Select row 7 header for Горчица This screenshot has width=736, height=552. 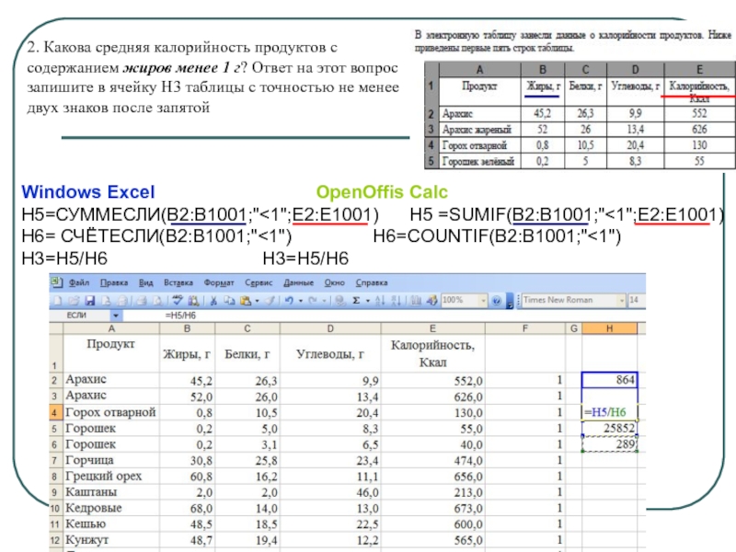click(x=55, y=460)
